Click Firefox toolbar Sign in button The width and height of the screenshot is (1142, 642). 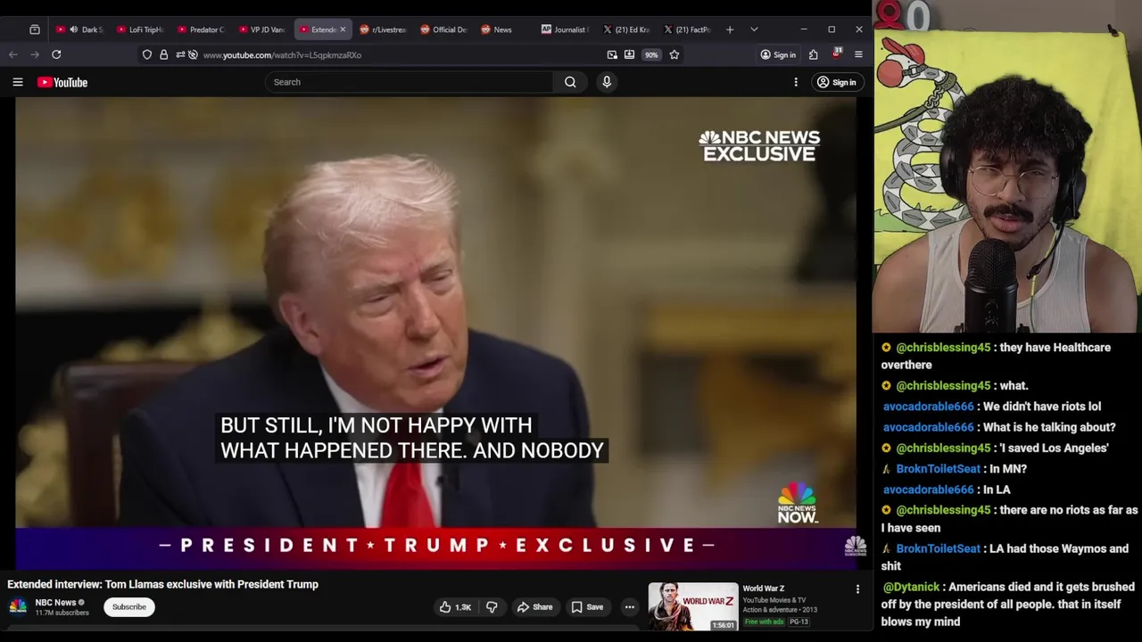(778, 54)
